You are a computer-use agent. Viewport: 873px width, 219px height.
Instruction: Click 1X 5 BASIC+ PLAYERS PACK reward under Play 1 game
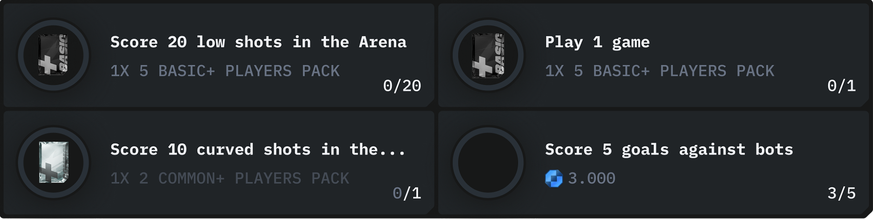pos(660,71)
